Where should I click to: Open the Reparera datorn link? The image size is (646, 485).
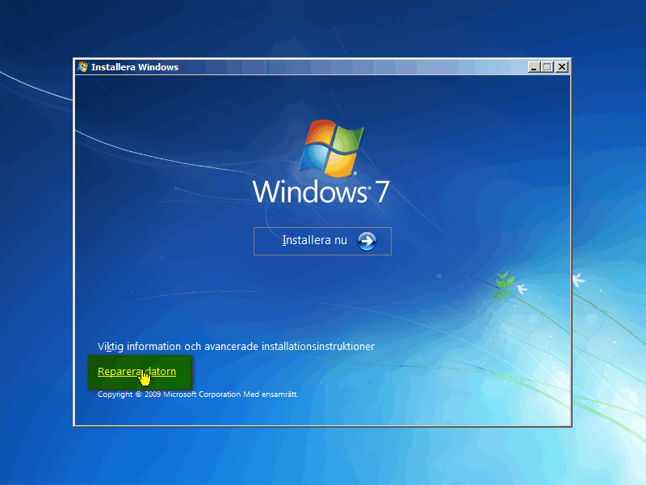[x=136, y=371]
